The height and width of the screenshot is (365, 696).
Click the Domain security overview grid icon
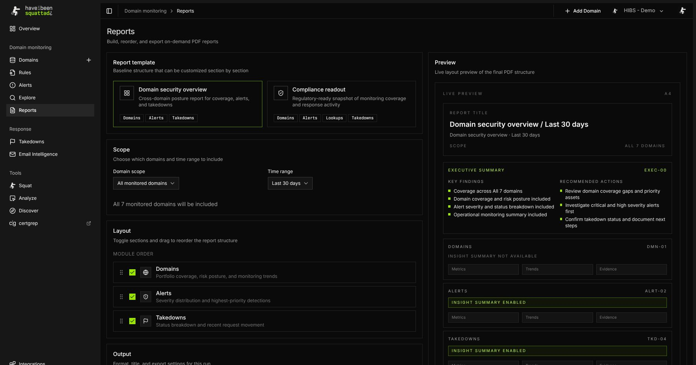pyautogui.click(x=127, y=93)
